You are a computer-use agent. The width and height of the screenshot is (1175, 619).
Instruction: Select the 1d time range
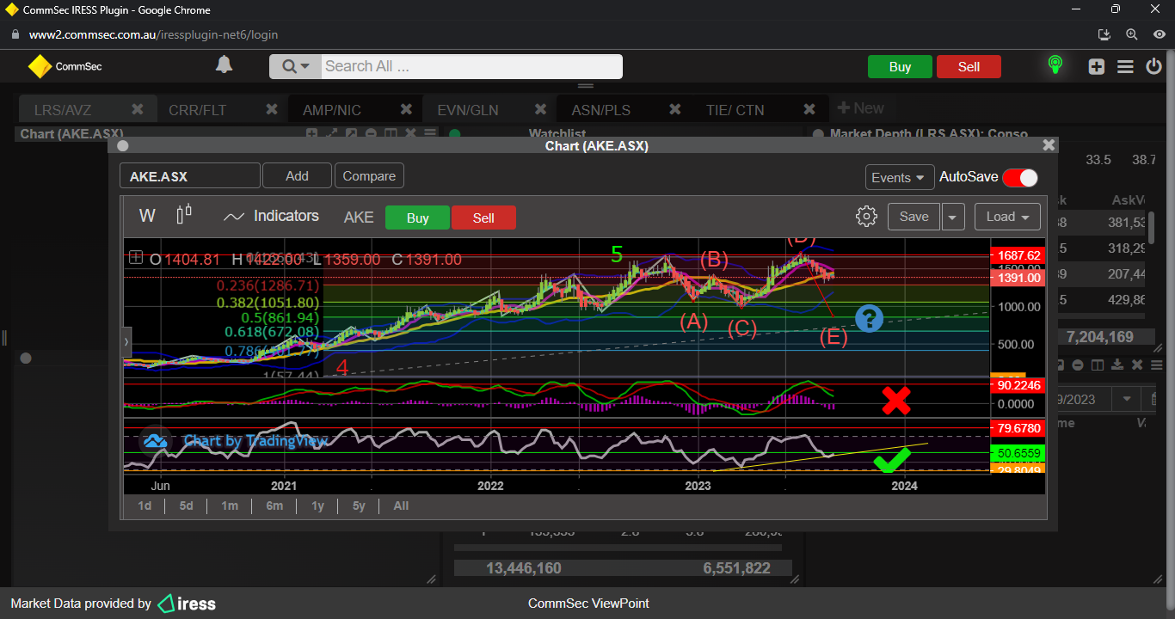point(145,506)
